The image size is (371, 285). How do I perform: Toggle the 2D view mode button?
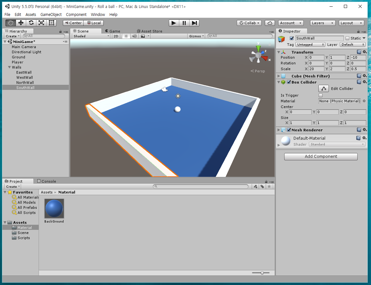click(116, 36)
